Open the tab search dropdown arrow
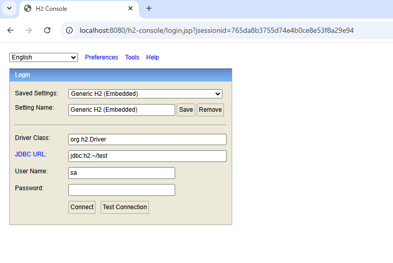The height and width of the screenshot is (263, 393). 9,8
